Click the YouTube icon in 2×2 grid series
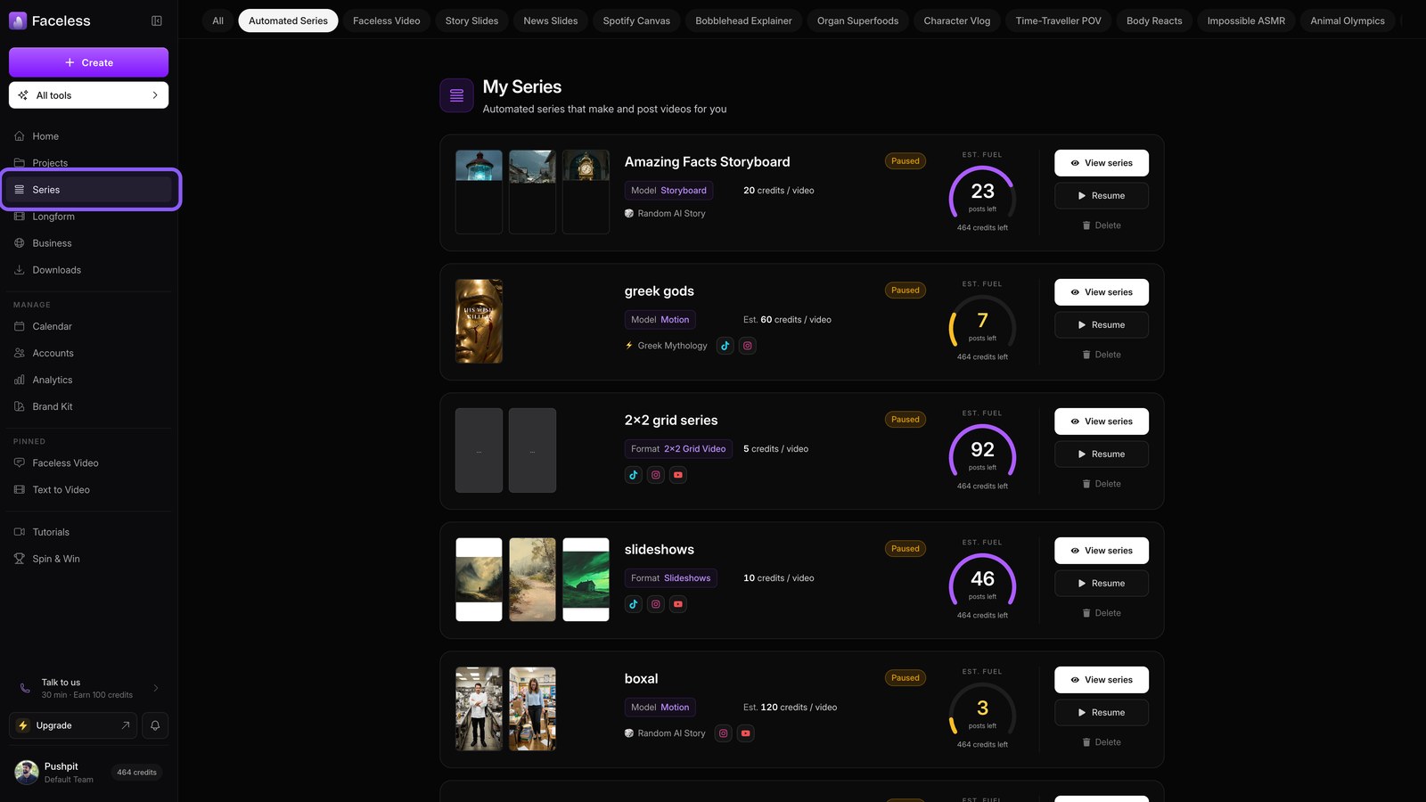Viewport: 1426px width, 802px height. click(x=678, y=475)
